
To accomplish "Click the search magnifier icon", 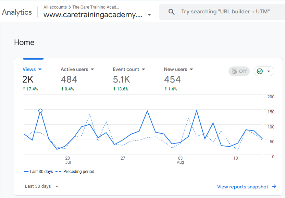I will (x=172, y=12).
